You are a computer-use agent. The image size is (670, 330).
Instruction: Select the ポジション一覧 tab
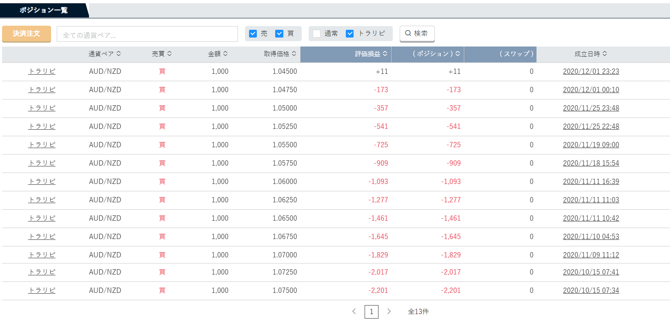click(x=44, y=10)
